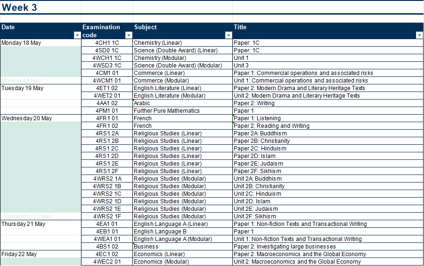Click the Tuesday 19 May date cell
The height and width of the screenshot is (266, 424).
point(23,88)
